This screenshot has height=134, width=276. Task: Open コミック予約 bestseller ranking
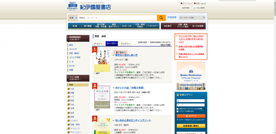[x=75, y=57]
